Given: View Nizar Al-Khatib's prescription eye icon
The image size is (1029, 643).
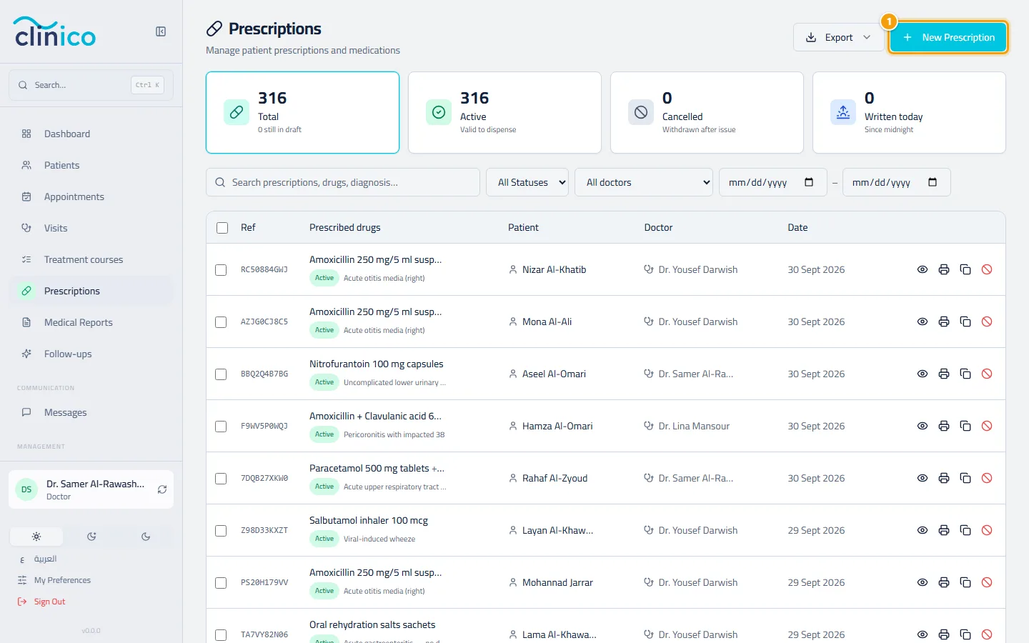Looking at the screenshot, I should click(x=923, y=269).
